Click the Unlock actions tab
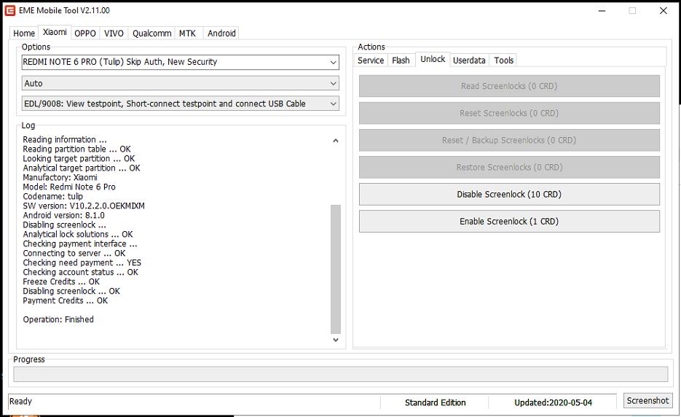 tap(433, 59)
